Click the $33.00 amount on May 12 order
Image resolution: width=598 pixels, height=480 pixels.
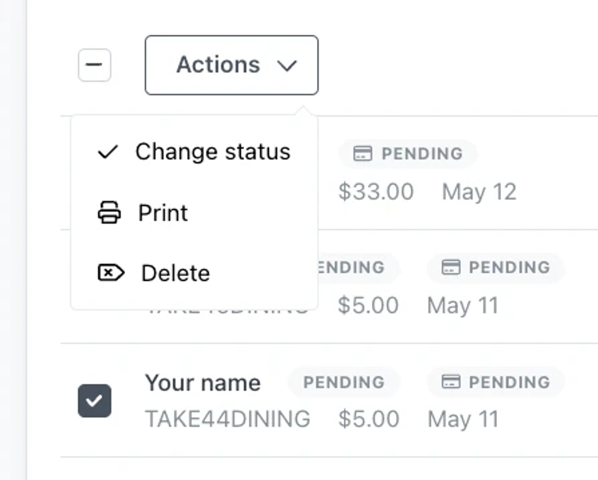pyautogui.click(x=376, y=191)
